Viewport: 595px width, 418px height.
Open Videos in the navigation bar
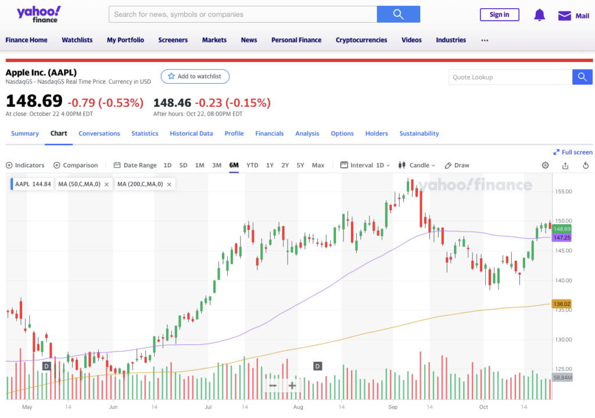pyautogui.click(x=412, y=40)
